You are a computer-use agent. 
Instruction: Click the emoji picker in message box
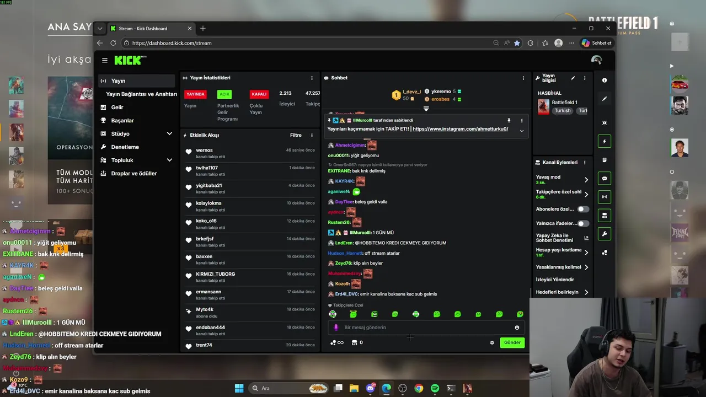pos(517,328)
